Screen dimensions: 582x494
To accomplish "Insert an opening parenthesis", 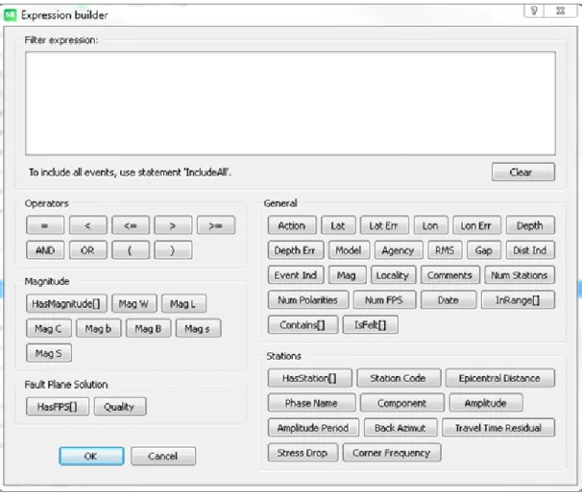I will pyautogui.click(x=131, y=250).
